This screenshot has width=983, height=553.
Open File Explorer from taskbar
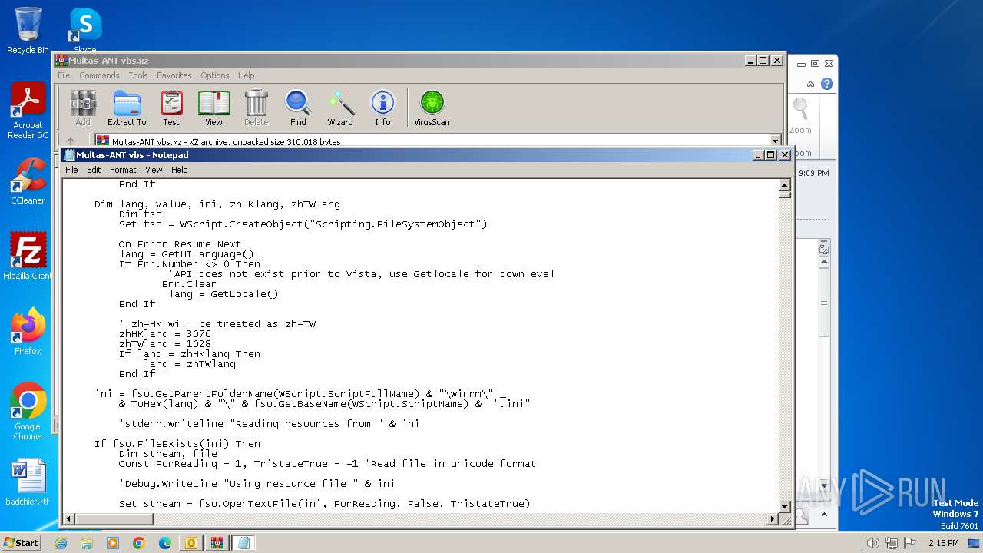tap(87, 543)
